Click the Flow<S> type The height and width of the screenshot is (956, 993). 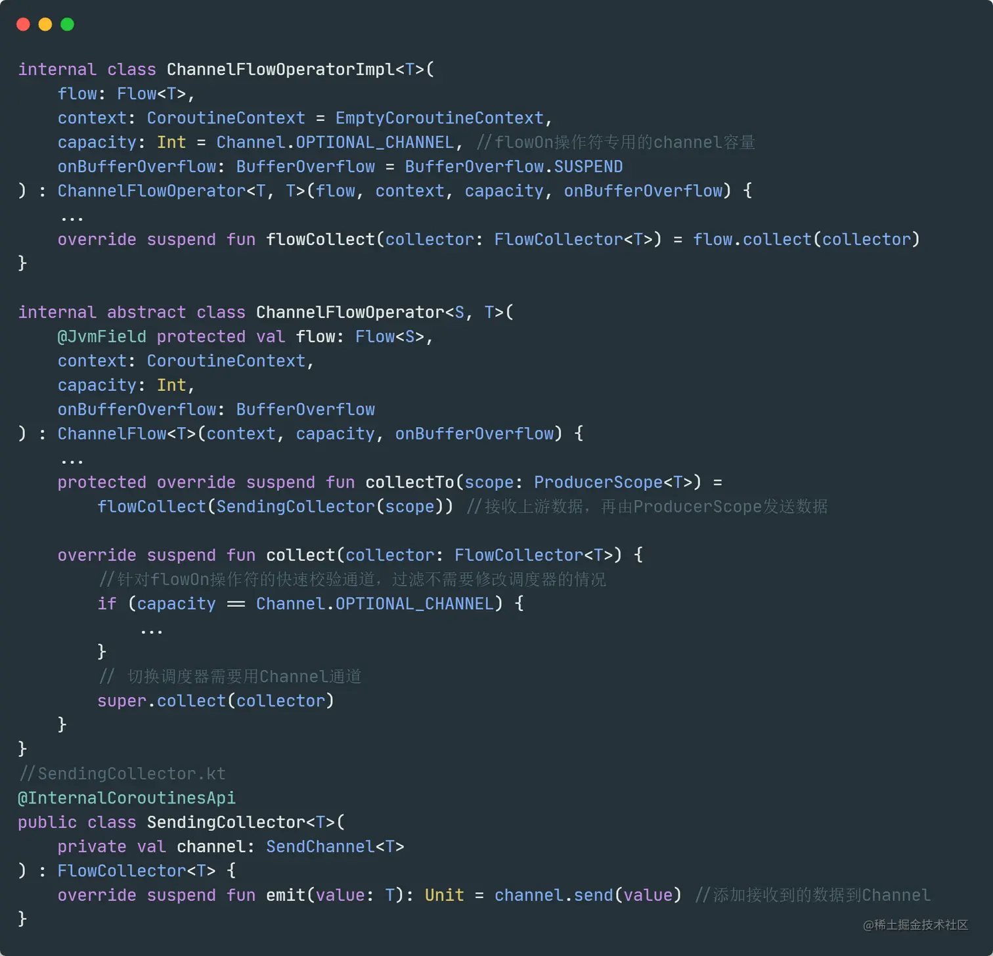(389, 337)
